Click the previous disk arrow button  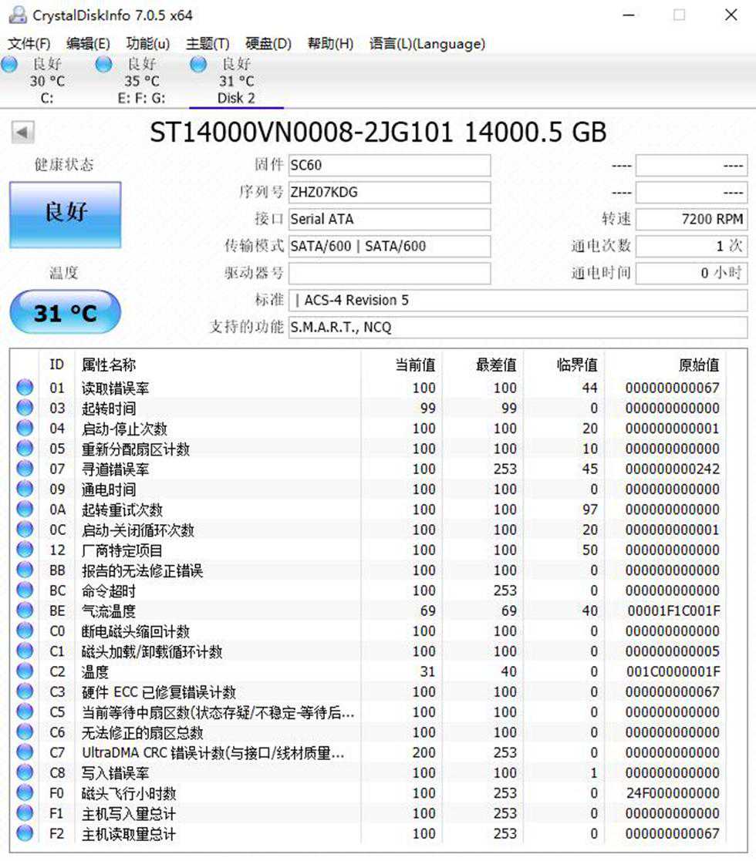tap(22, 133)
